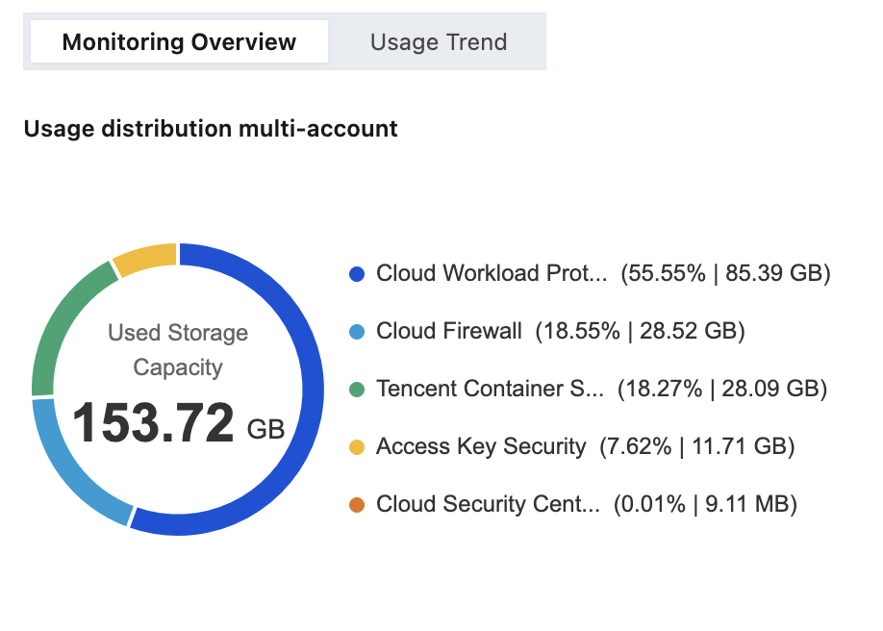Click the orange legend dot for Cloud Security Center
883x631 pixels.
pyautogui.click(x=357, y=505)
